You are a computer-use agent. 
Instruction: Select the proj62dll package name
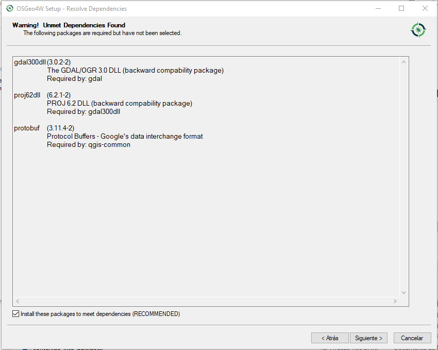27,95
